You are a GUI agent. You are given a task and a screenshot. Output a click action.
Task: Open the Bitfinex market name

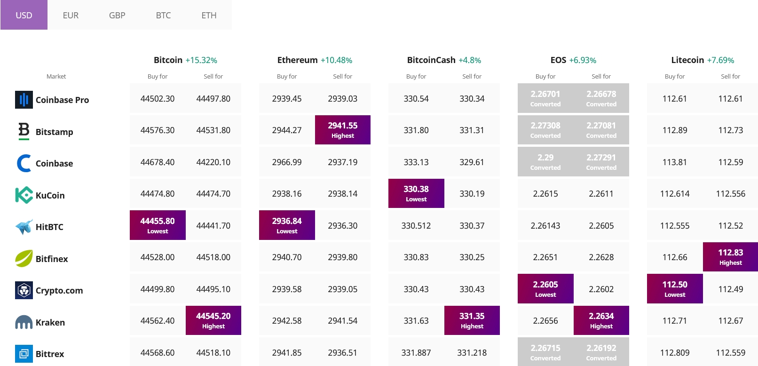tap(52, 259)
